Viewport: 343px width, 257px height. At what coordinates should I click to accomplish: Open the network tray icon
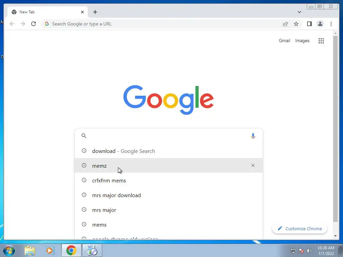pos(293,251)
